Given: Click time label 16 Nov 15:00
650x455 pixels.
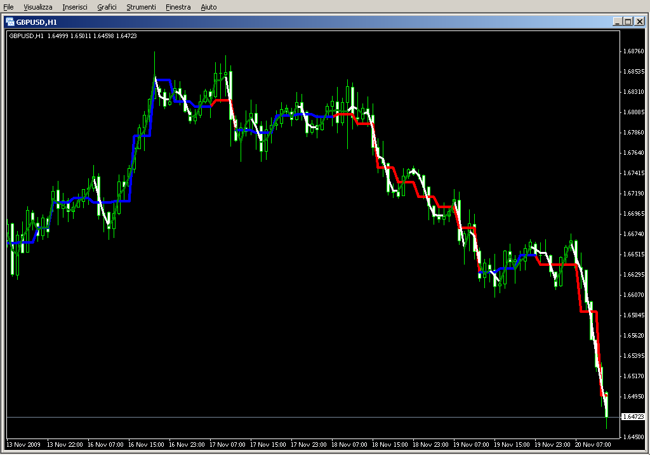Looking at the screenshot, I should click(146, 445).
